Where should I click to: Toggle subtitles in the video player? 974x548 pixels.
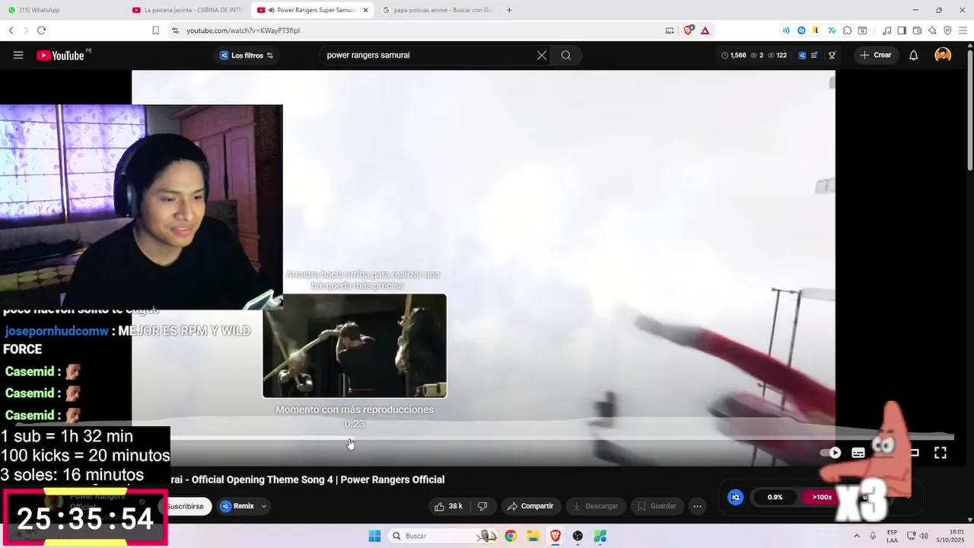858,452
